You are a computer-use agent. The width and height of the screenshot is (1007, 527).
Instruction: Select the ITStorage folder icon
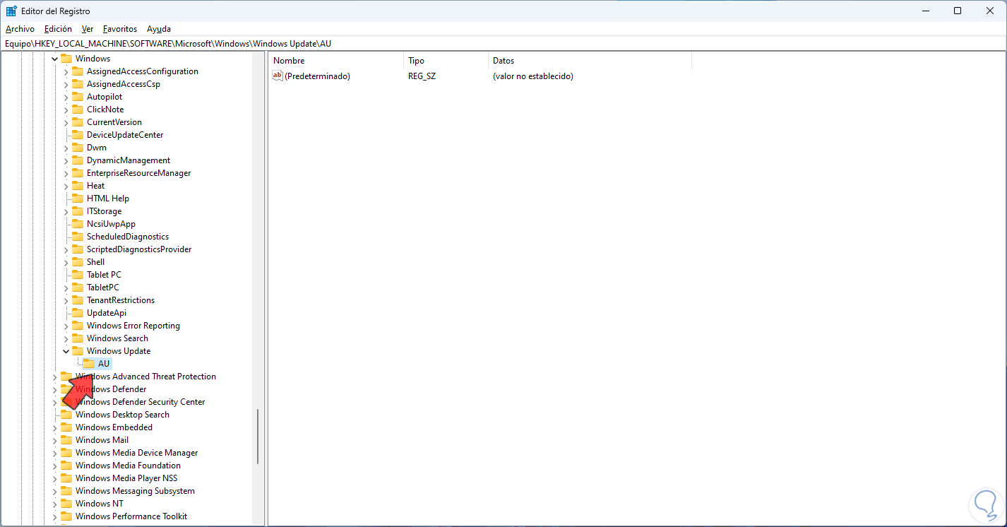click(78, 211)
